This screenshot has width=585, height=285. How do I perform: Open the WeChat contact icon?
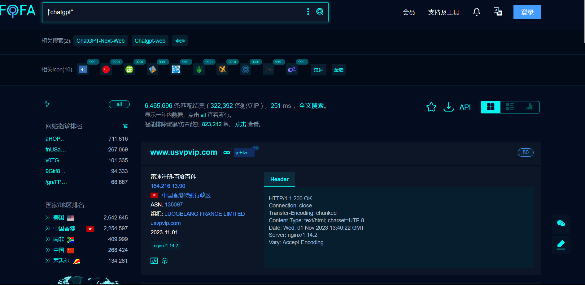point(561,223)
